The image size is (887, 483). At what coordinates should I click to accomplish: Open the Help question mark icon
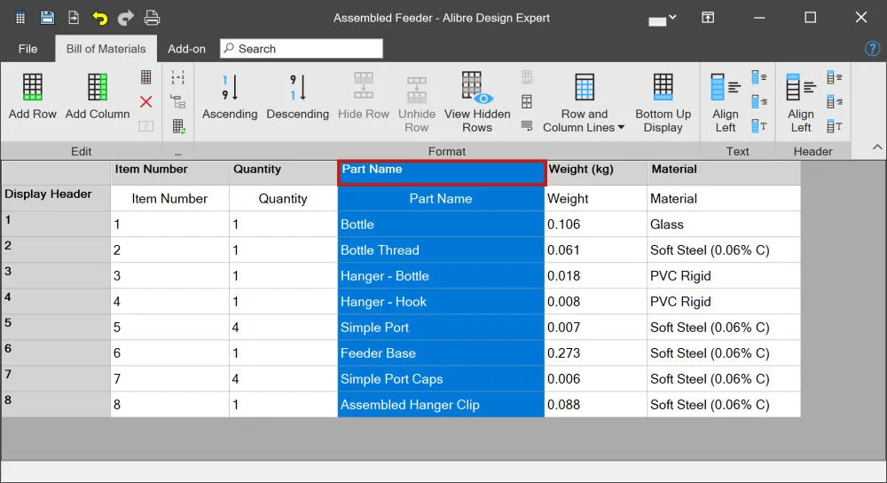pyautogui.click(x=872, y=49)
